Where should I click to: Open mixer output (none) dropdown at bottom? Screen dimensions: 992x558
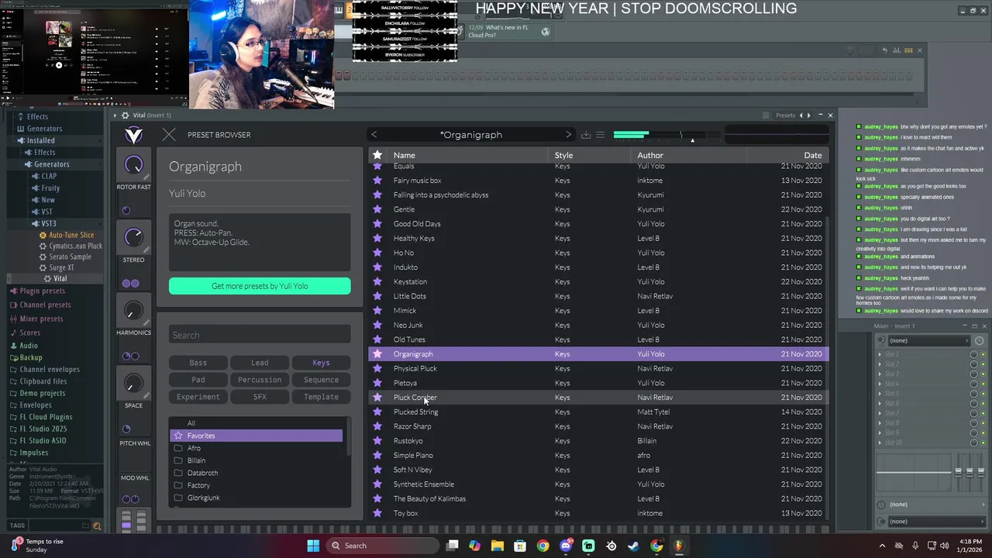pos(936,522)
